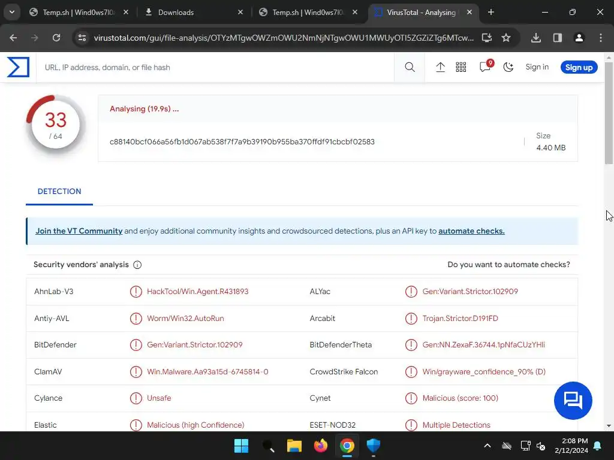Viewport: 614px width, 460px height.
Task: Click the browser forward arrow
Action: point(34,38)
